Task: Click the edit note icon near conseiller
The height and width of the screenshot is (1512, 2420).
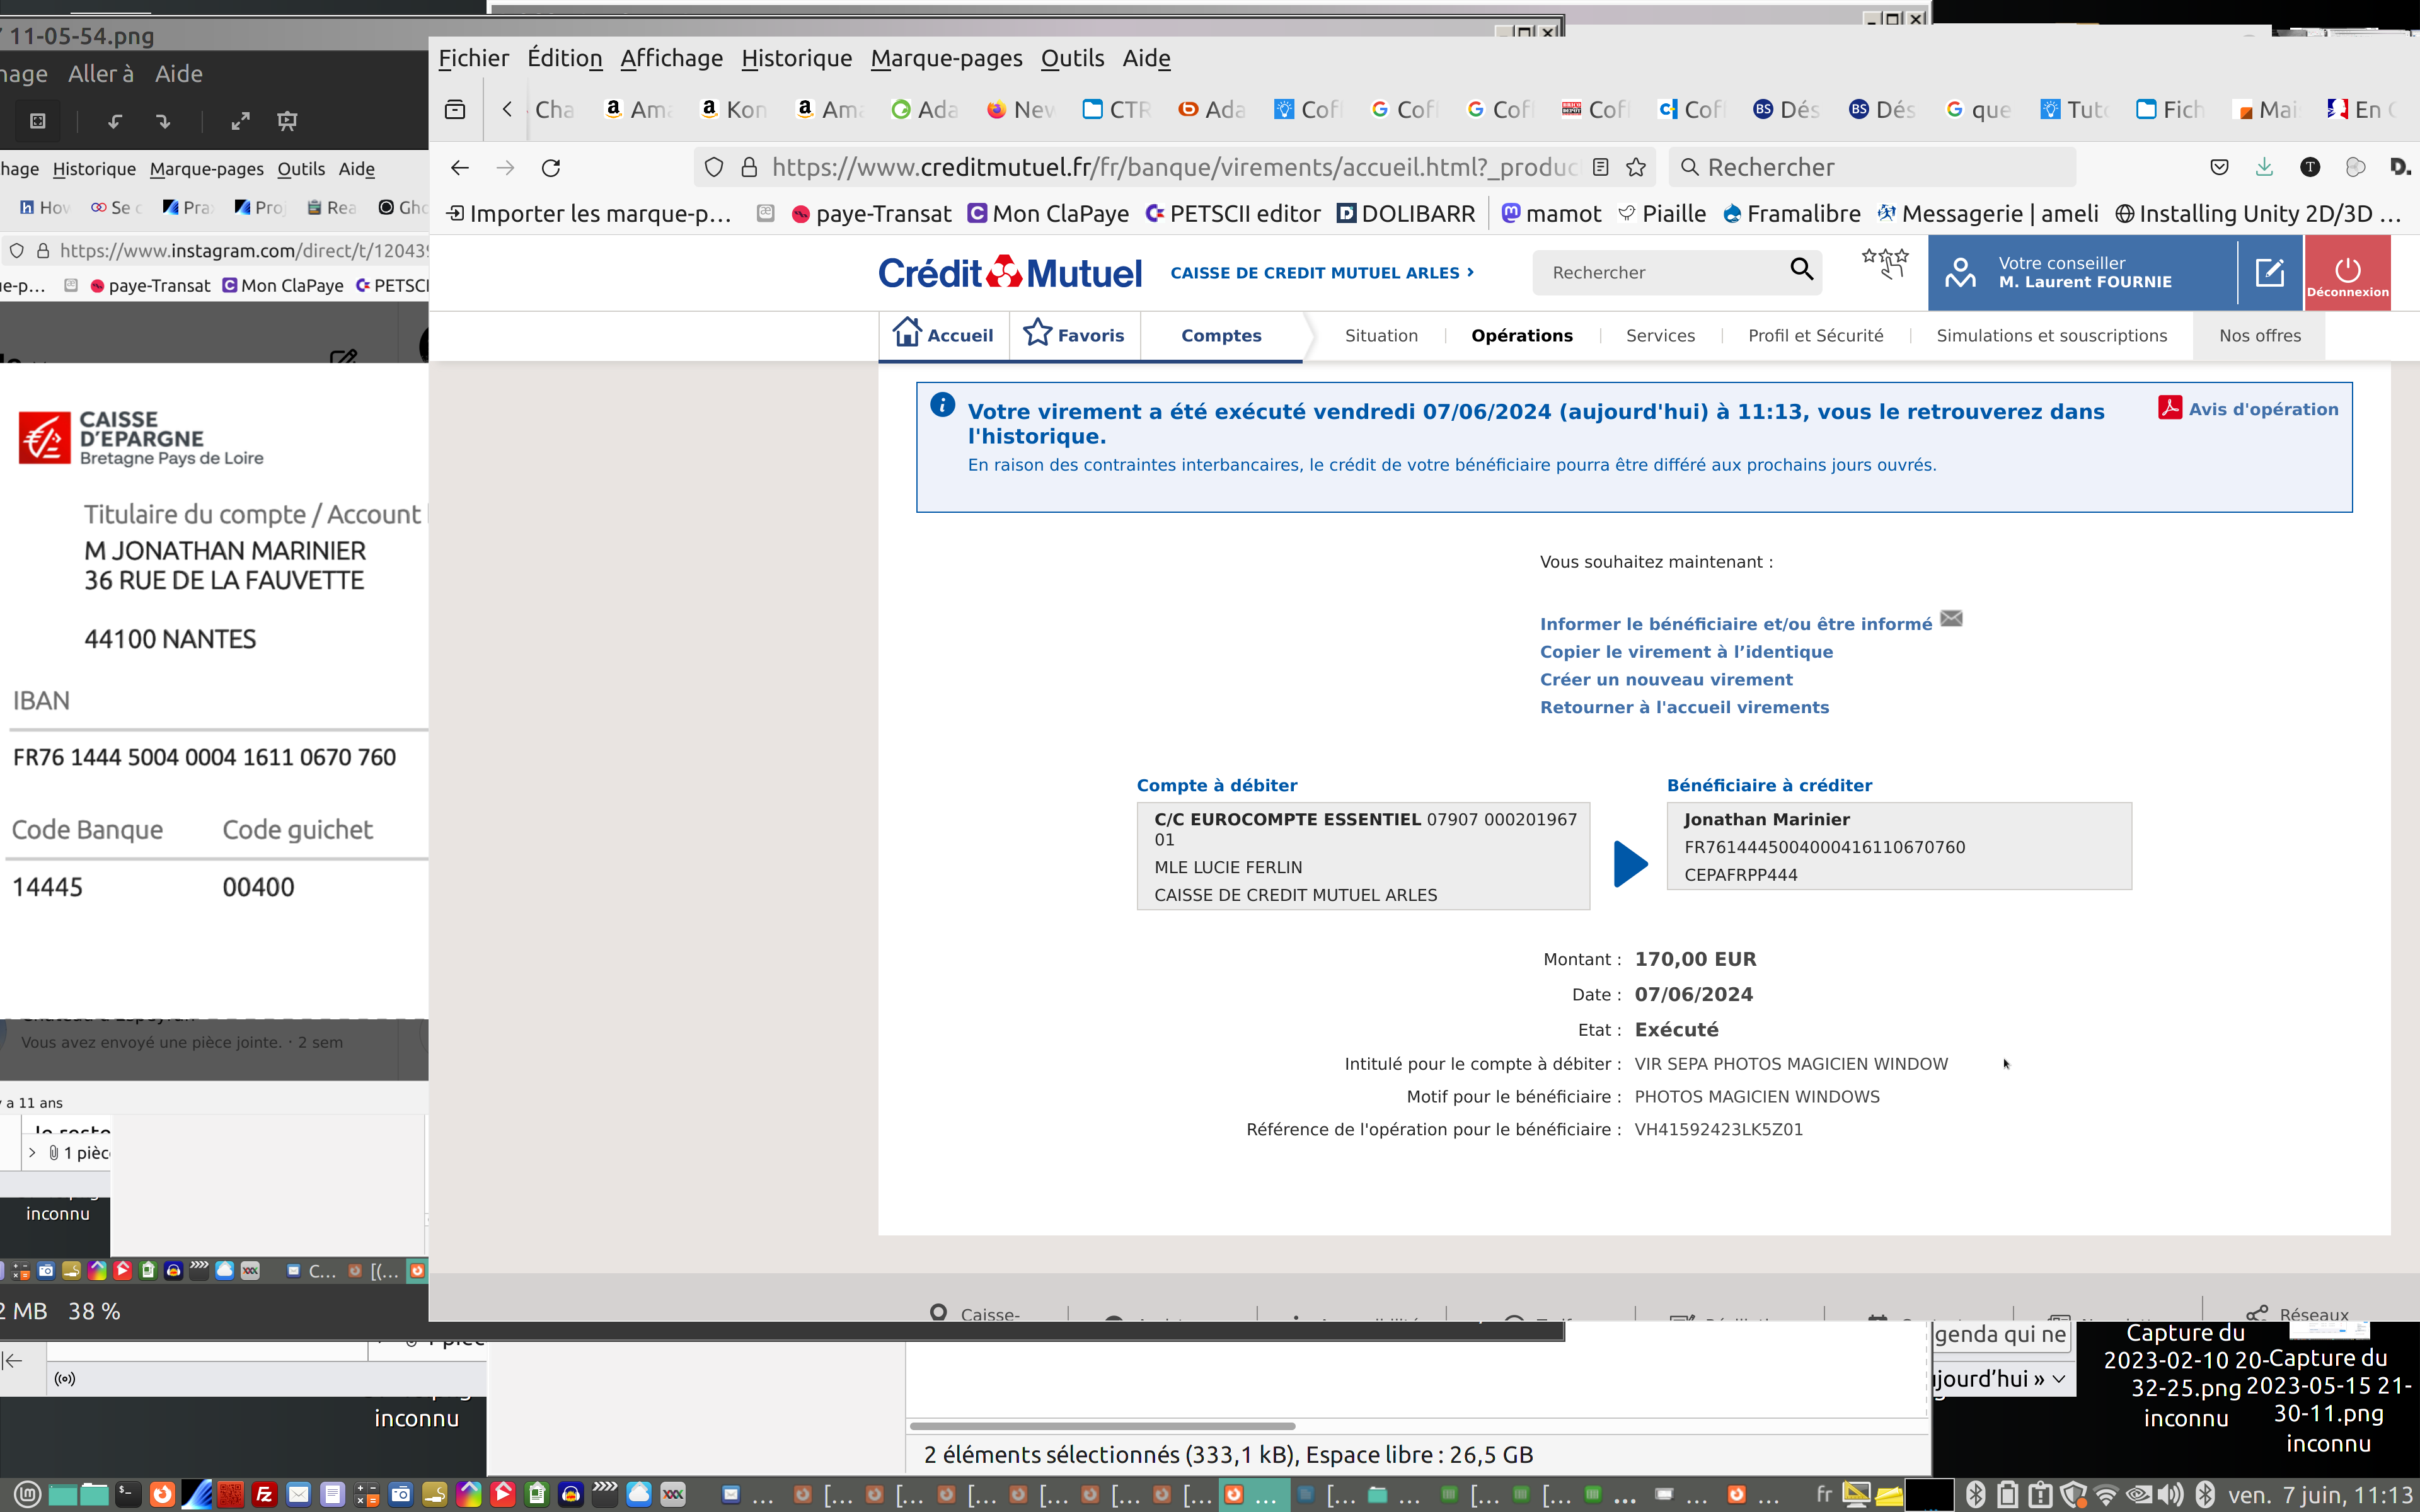Action: point(2269,272)
